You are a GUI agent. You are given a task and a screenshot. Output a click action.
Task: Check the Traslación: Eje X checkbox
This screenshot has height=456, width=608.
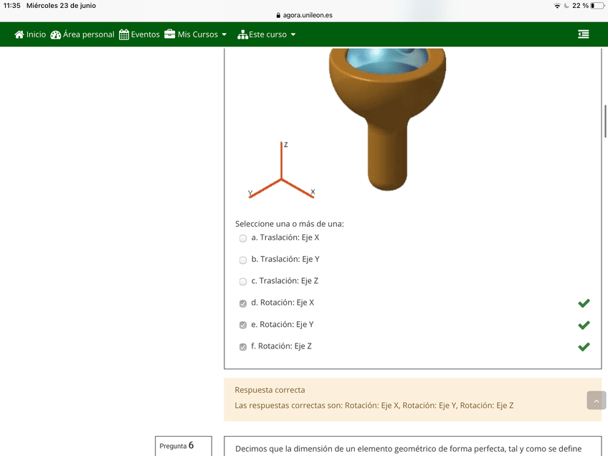click(243, 238)
